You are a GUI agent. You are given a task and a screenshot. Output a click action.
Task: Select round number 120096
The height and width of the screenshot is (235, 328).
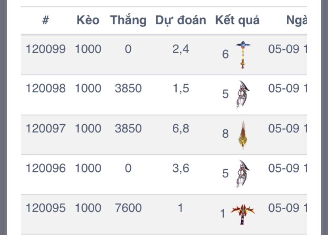click(x=46, y=168)
